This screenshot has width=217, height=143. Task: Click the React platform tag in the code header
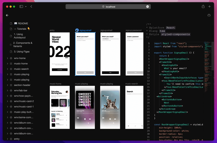171,28
